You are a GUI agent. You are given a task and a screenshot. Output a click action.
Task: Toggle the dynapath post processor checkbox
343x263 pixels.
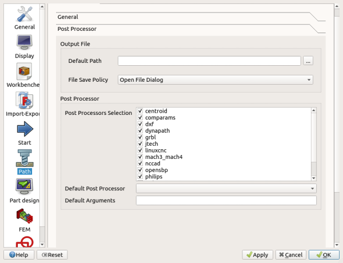click(140, 130)
